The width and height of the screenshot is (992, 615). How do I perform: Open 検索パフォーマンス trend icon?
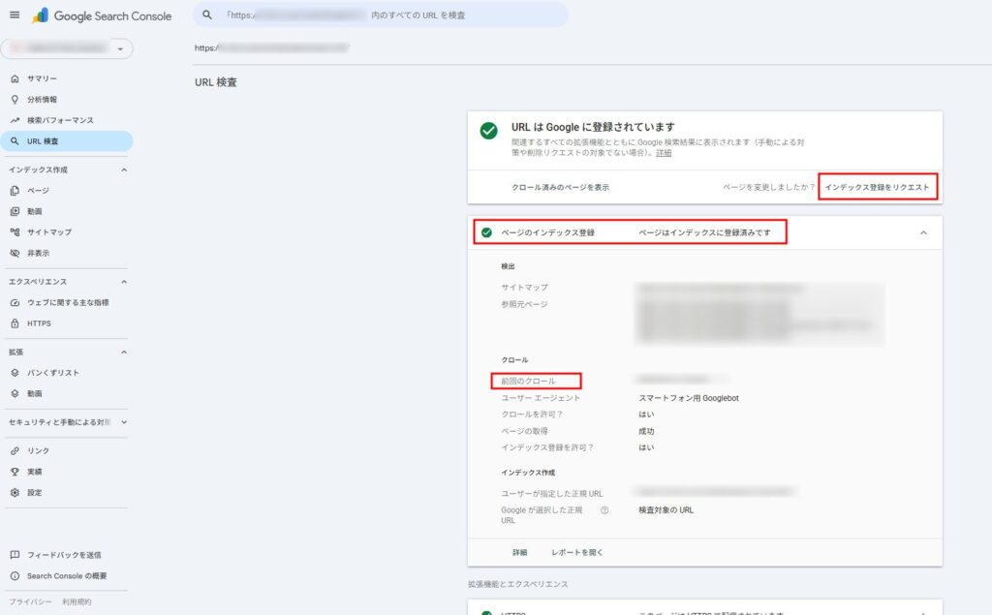[x=15, y=120]
